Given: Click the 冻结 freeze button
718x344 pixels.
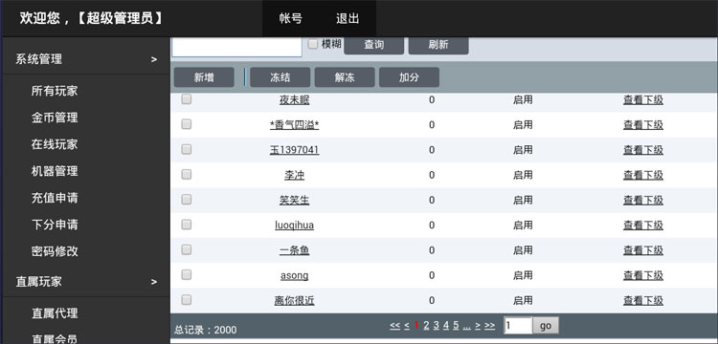Looking at the screenshot, I should coord(280,77).
